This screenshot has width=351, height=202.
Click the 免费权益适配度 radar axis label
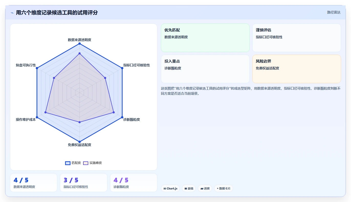tap(80, 145)
